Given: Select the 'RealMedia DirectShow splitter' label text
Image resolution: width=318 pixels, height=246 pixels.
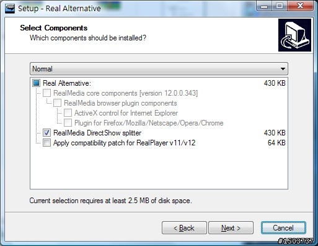Looking at the screenshot, I should click(97, 133).
